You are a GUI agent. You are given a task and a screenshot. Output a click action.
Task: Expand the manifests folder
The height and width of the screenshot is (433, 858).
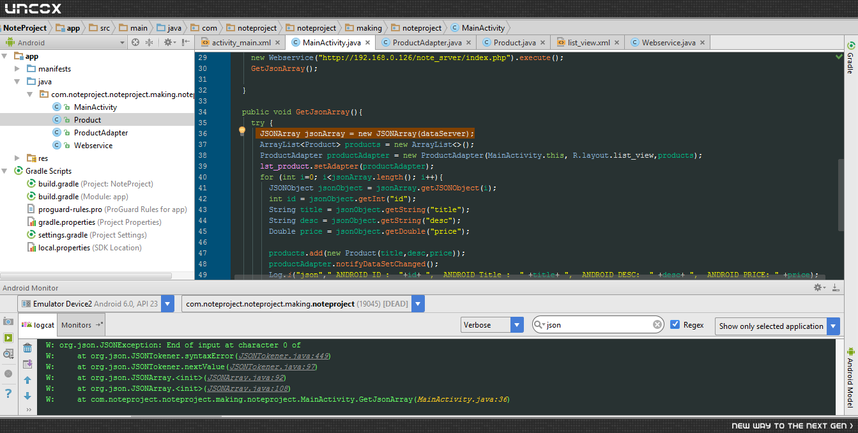[x=18, y=69]
